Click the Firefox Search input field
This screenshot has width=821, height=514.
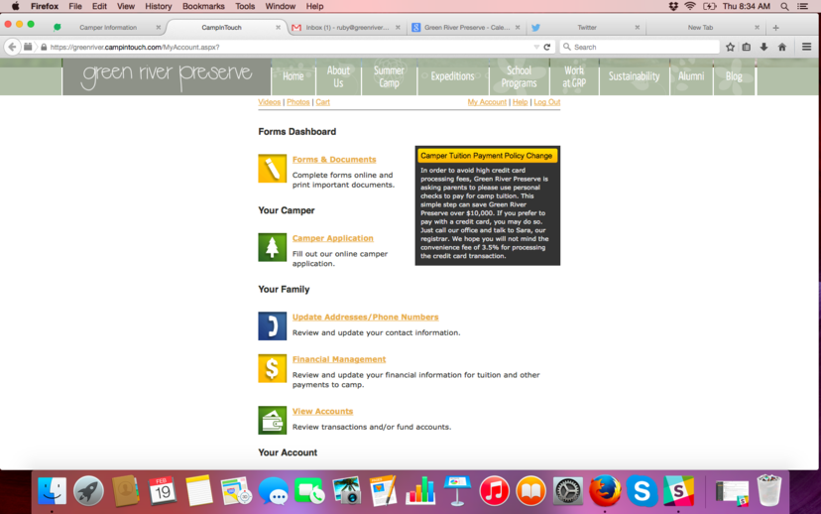(x=640, y=48)
